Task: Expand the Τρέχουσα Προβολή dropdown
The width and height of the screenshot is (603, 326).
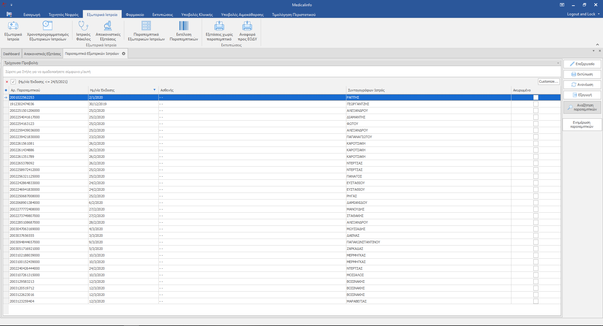Action: [x=558, y=63]
